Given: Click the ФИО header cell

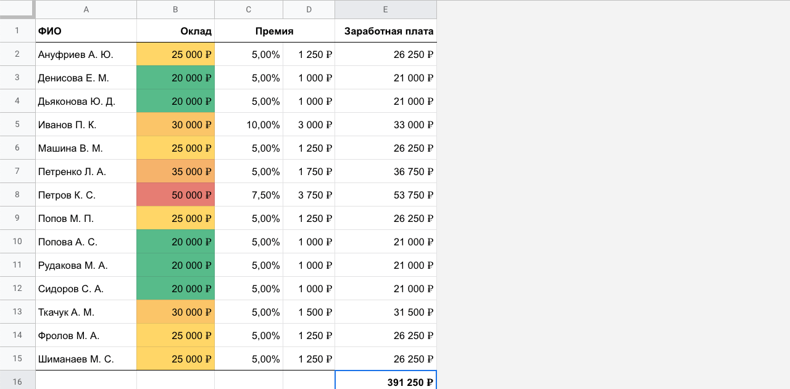Looking at the screenshot, I should point(86,31).
